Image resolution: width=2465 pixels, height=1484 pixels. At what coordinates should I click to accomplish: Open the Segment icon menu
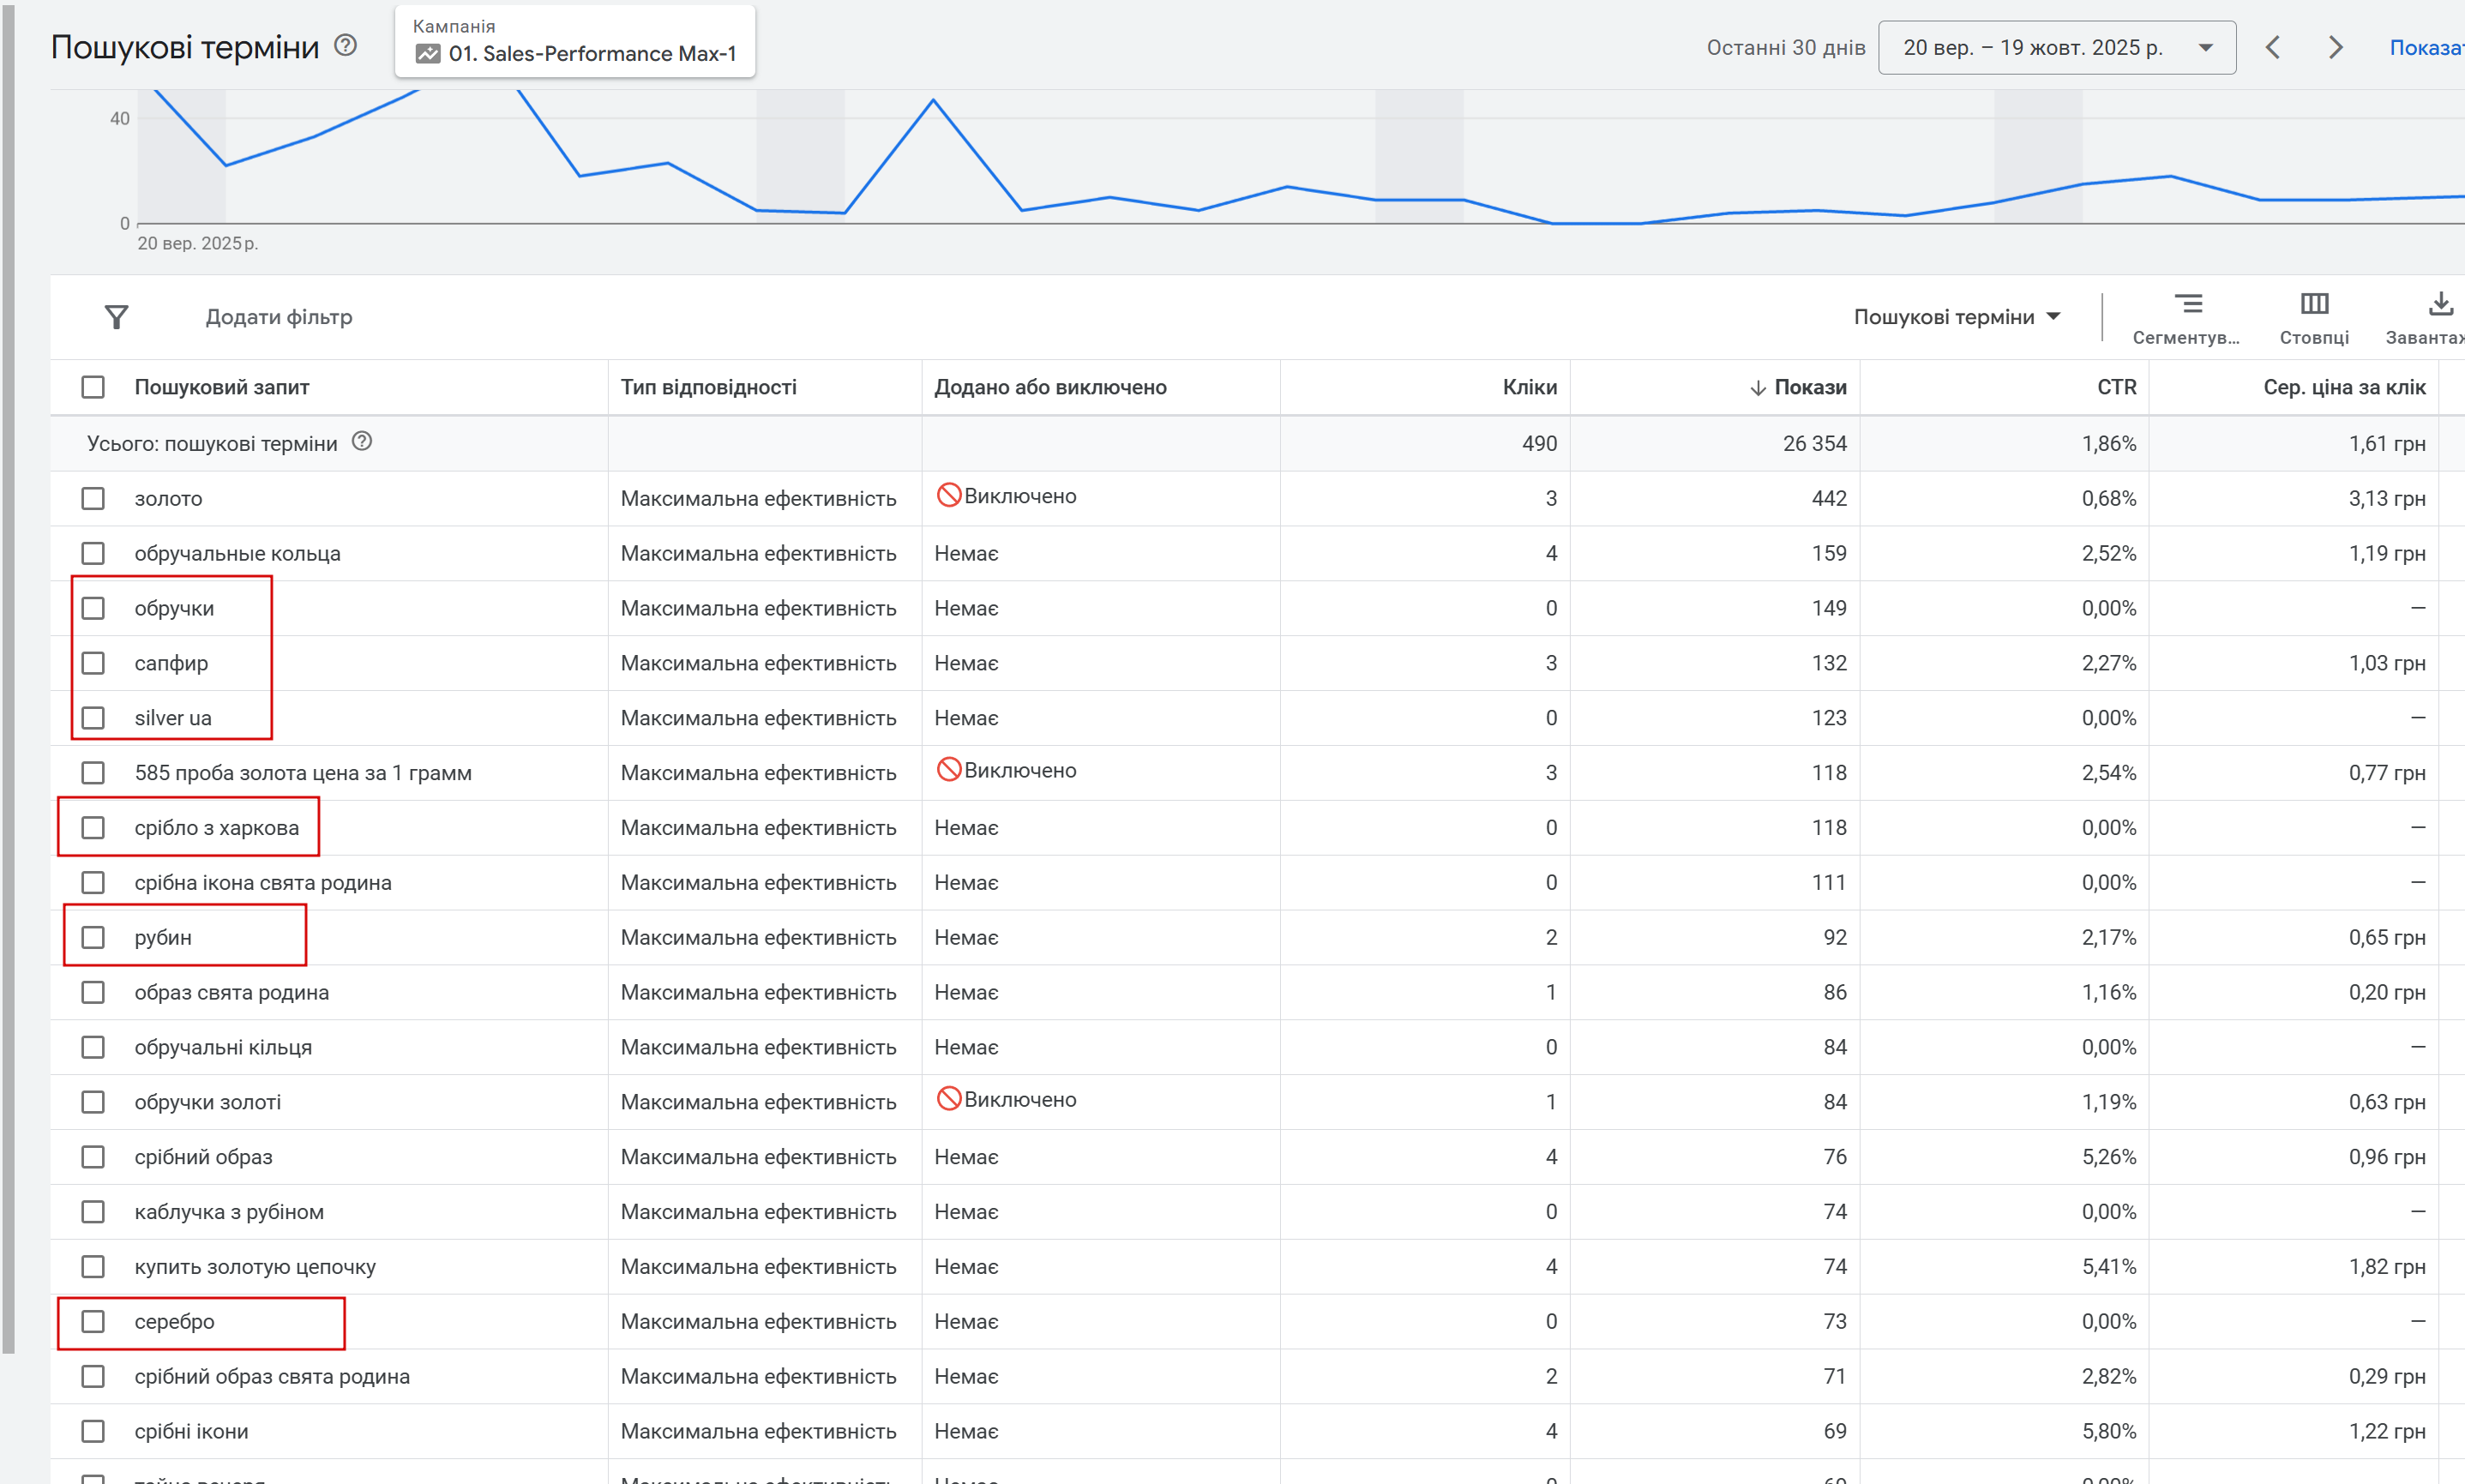(2187, 304)
